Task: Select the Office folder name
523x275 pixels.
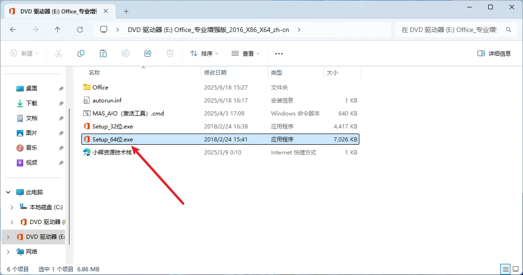Action: point(100,87)
